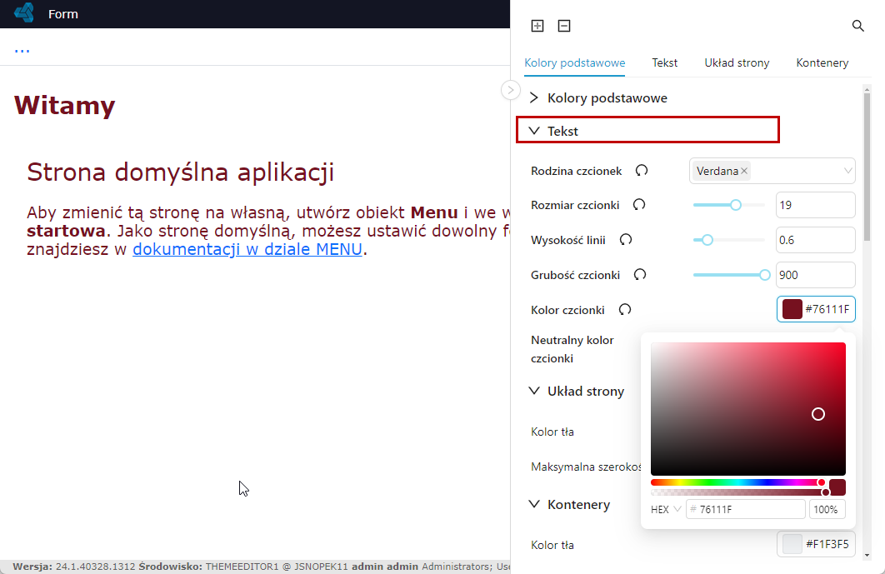Image resolution: width=885 pixels, height=574 pixels.
Task: Switch to the Kolory podstawowe tab
Action: [x=574, y=62]
